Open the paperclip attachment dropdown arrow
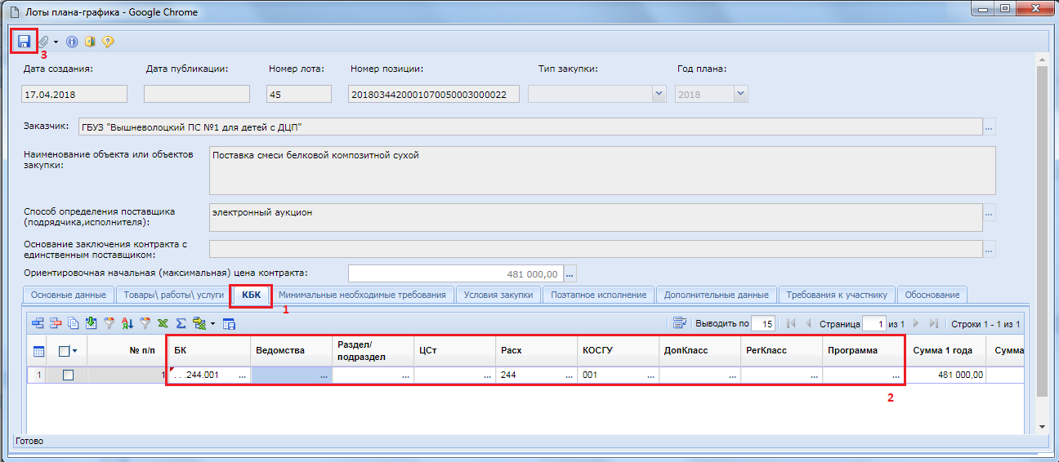This screenshot has height=462, width=1059. tap(56, 42)
